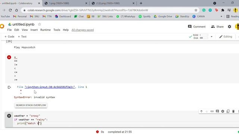The image size is (239, 134).
Task: Open Google Drive bookmark
Action: (163, 16)
